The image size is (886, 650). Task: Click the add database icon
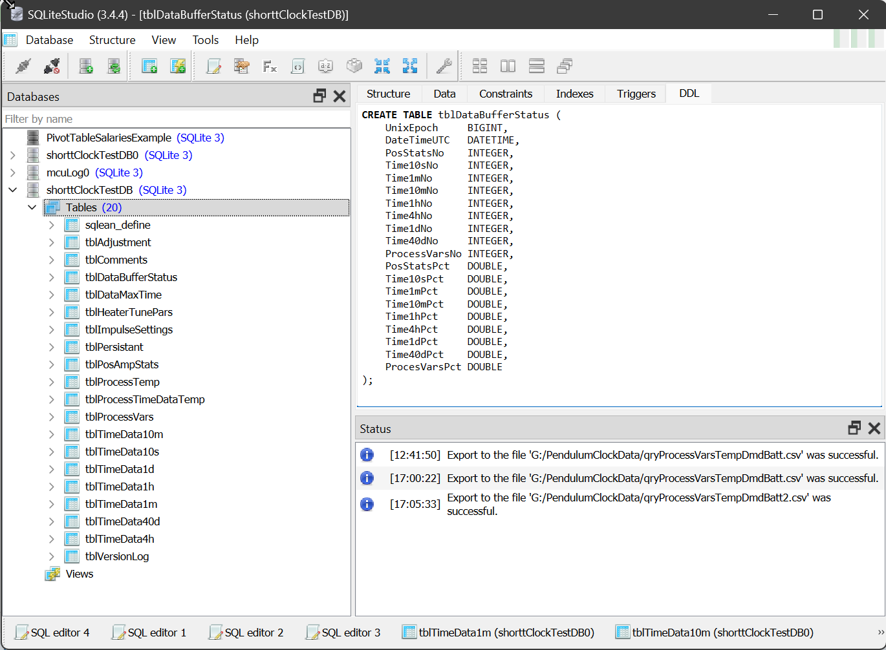[x=86, y=66]
